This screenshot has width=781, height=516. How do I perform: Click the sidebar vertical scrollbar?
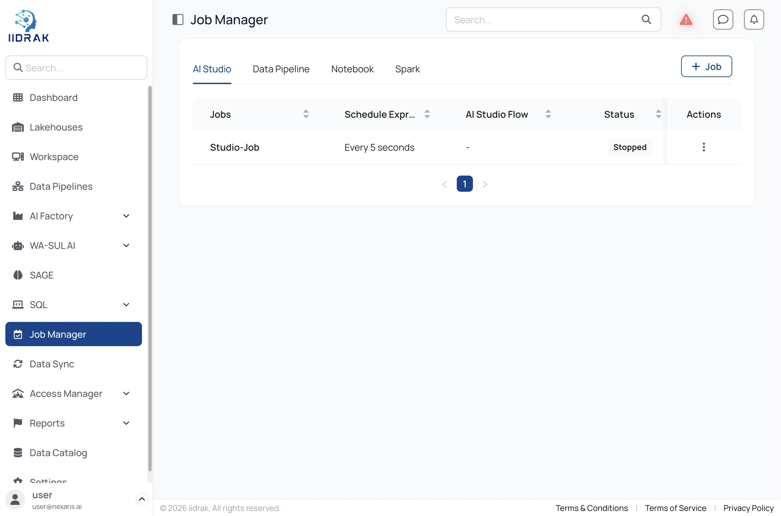pos(150,279)
